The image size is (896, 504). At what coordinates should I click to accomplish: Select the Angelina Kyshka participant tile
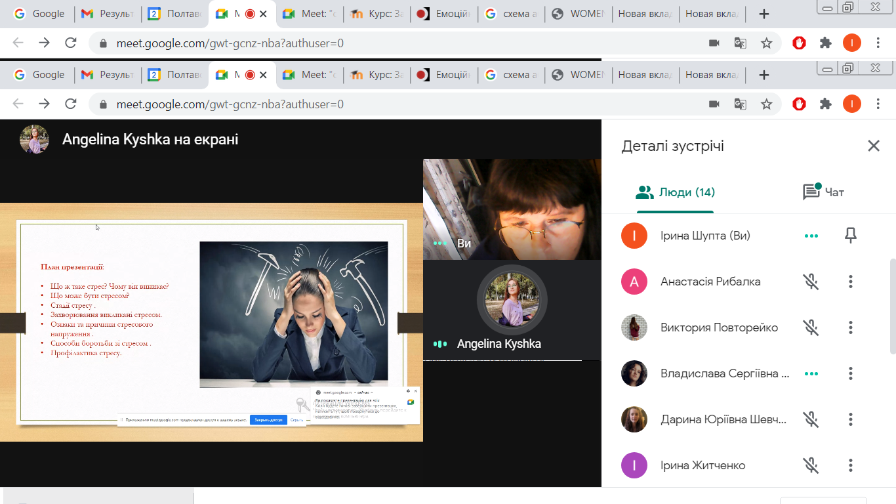click(x=512, y=310)
